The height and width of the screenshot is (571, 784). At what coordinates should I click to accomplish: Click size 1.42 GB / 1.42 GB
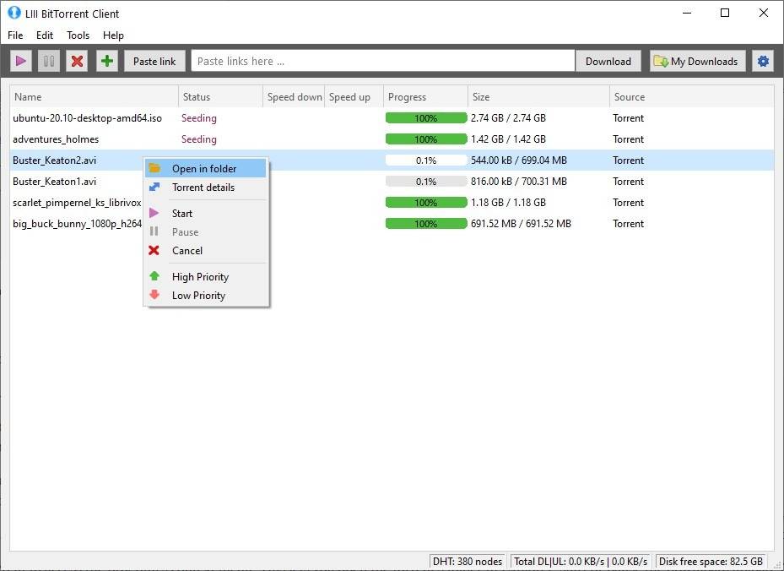(508, 139)
